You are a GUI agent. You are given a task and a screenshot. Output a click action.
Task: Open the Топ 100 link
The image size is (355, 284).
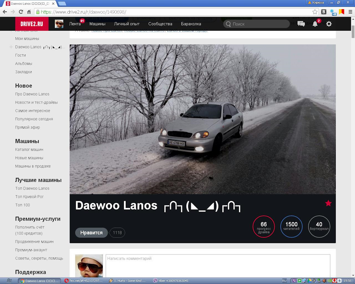[23, 205]
